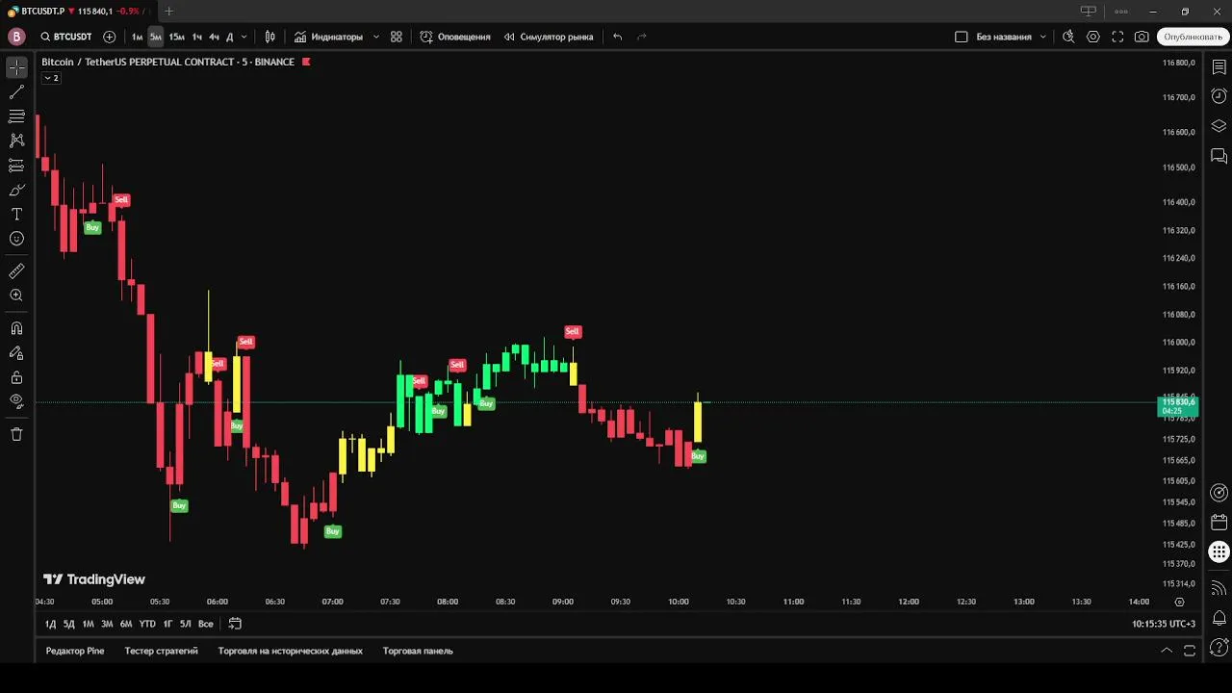Viewport: 1232px width, 693px height.
Task: Select the trend line drawing tool
Action: tap(16, 92)
